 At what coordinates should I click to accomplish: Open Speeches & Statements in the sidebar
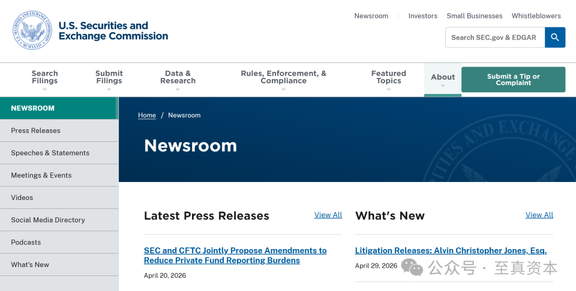pos(59,153)
